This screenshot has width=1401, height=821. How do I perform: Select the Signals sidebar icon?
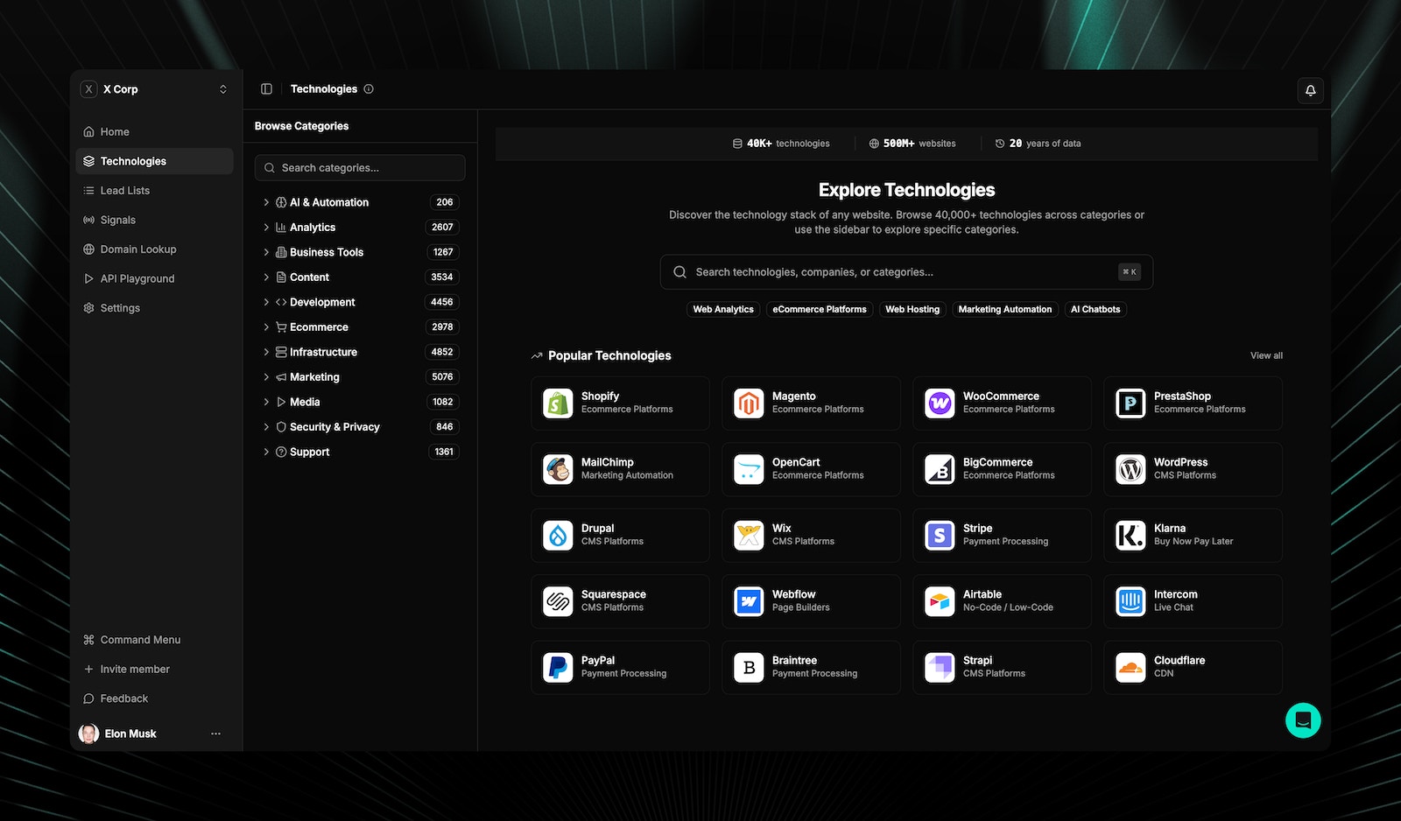88,220
